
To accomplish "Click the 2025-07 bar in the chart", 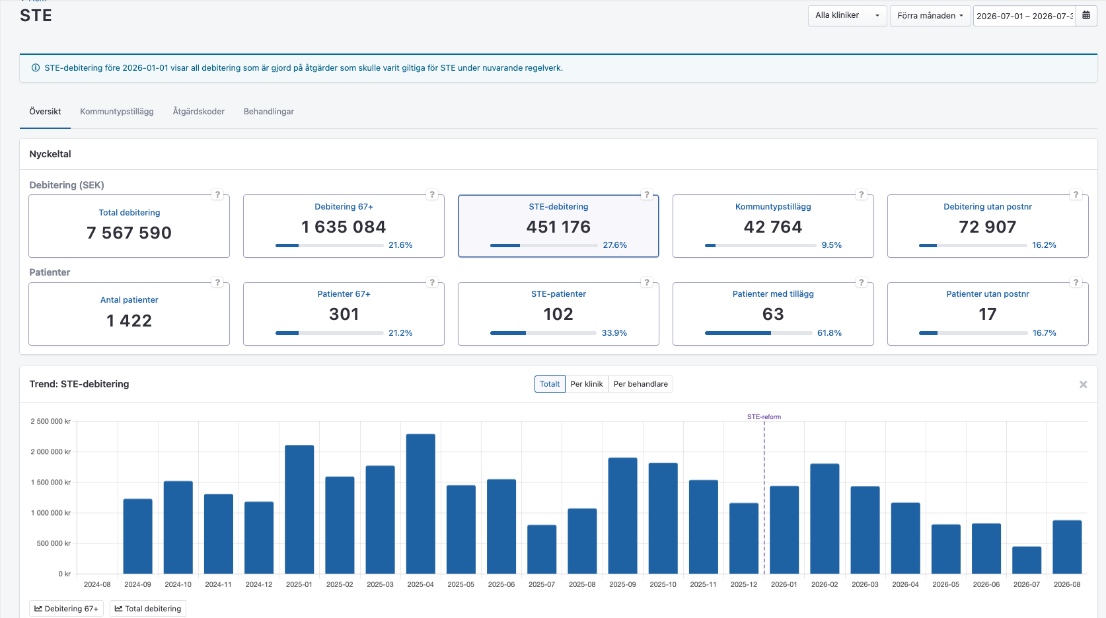I will coord(542,549).
